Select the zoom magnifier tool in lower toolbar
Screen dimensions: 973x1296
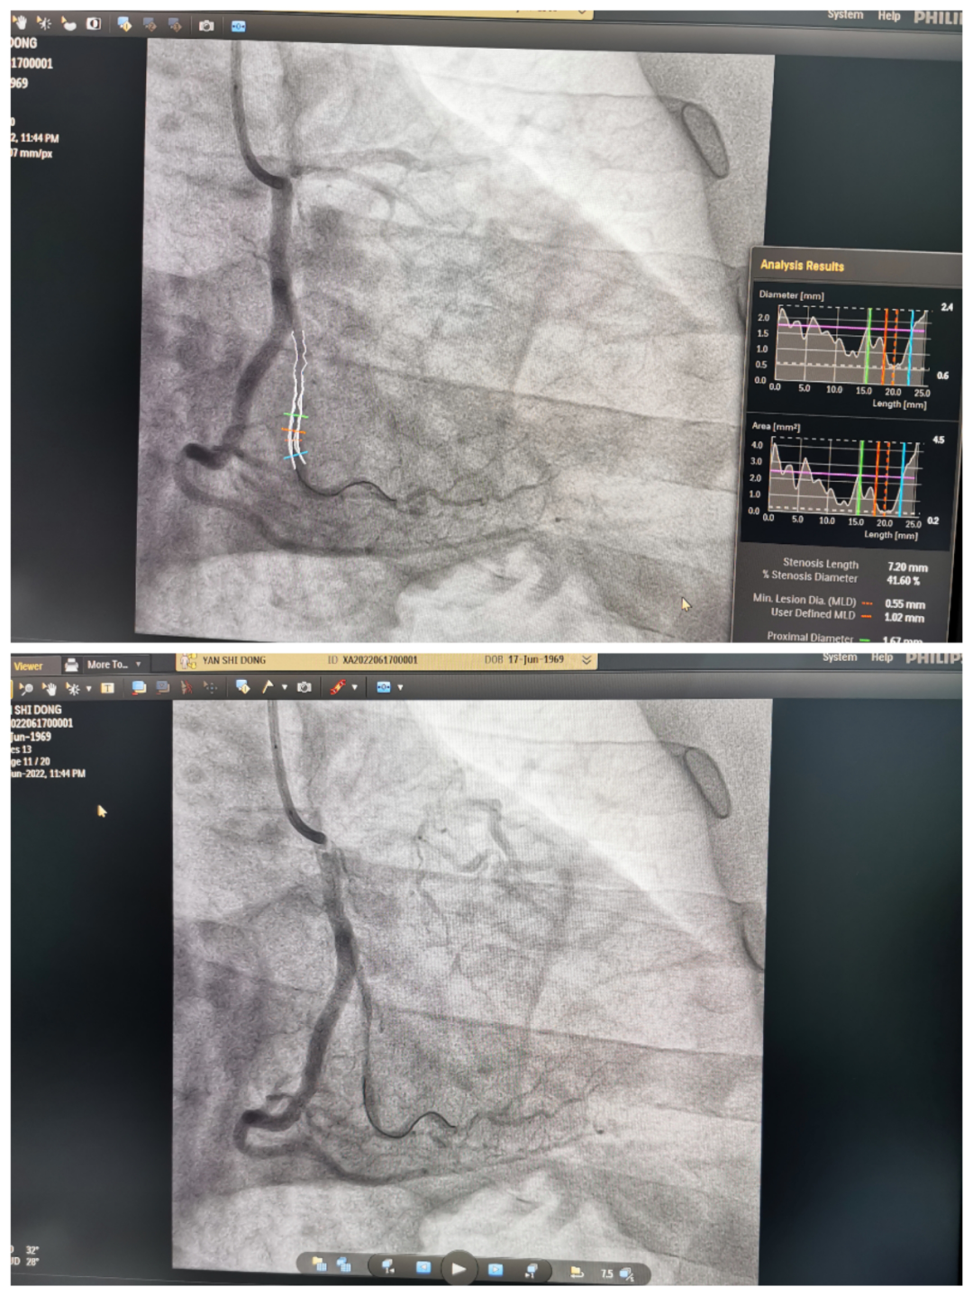pos(26,689)
